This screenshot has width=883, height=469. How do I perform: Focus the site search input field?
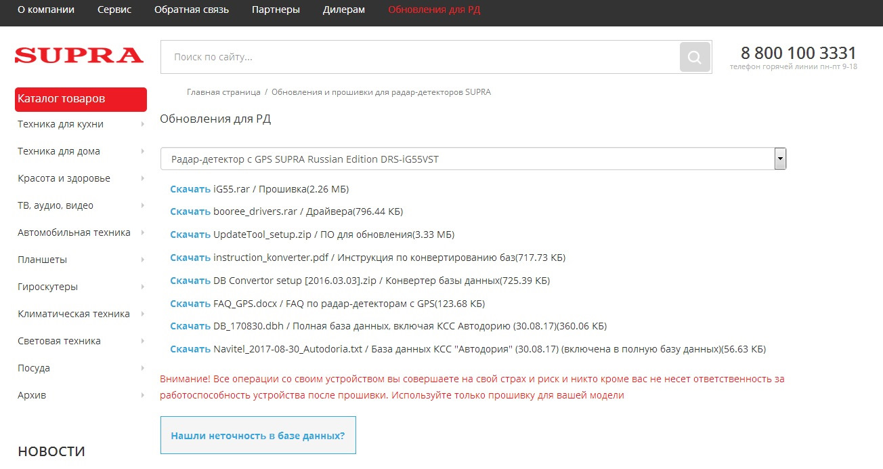coord(420,57)
